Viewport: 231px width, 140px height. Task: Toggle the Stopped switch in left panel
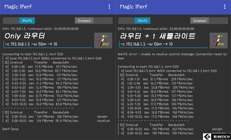point(94,21)
